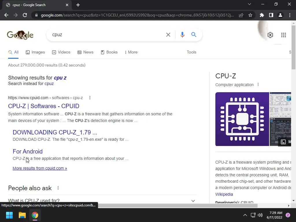
Task: Open the Chrome three-dot menu
Action: pos(290,15)
